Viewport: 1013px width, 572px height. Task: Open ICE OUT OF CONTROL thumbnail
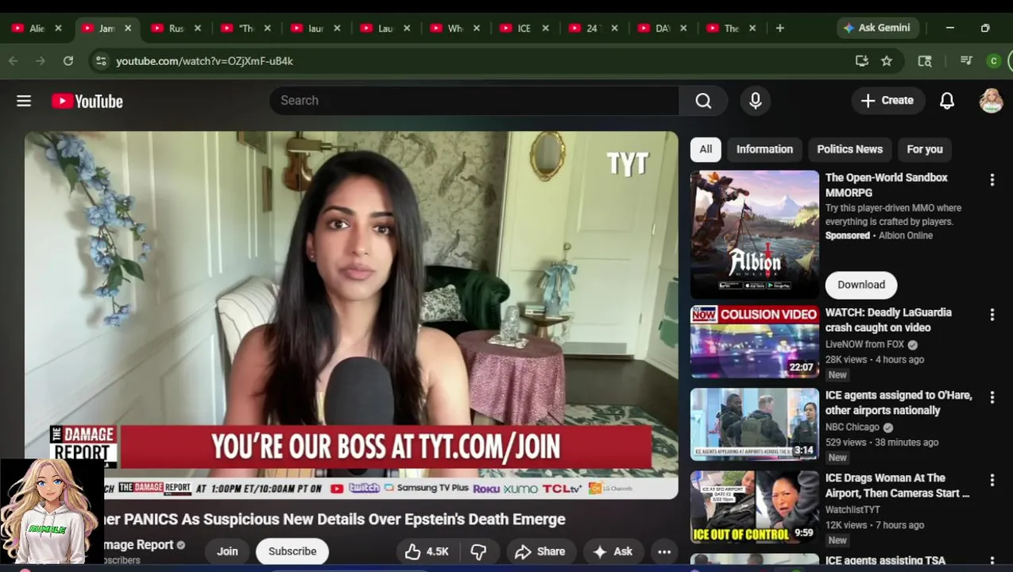point(755,507)
